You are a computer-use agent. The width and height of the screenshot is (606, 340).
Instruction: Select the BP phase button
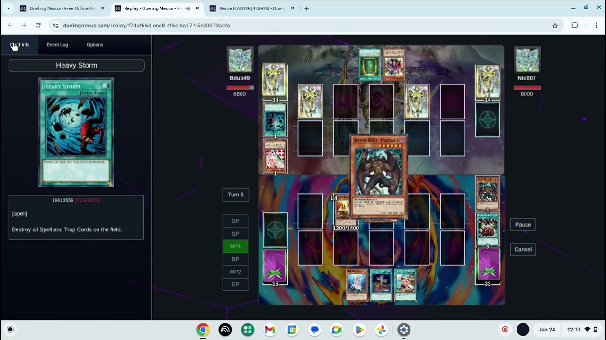(235, 259)
